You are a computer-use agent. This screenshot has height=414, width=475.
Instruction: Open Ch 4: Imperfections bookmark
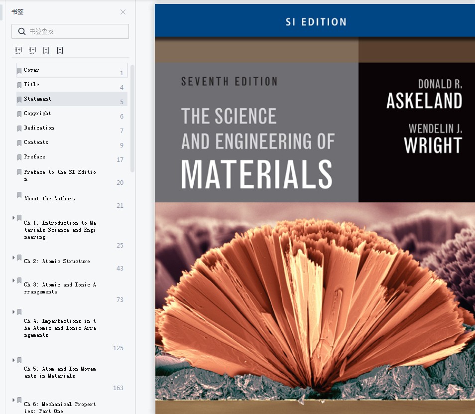click(60, 328)
